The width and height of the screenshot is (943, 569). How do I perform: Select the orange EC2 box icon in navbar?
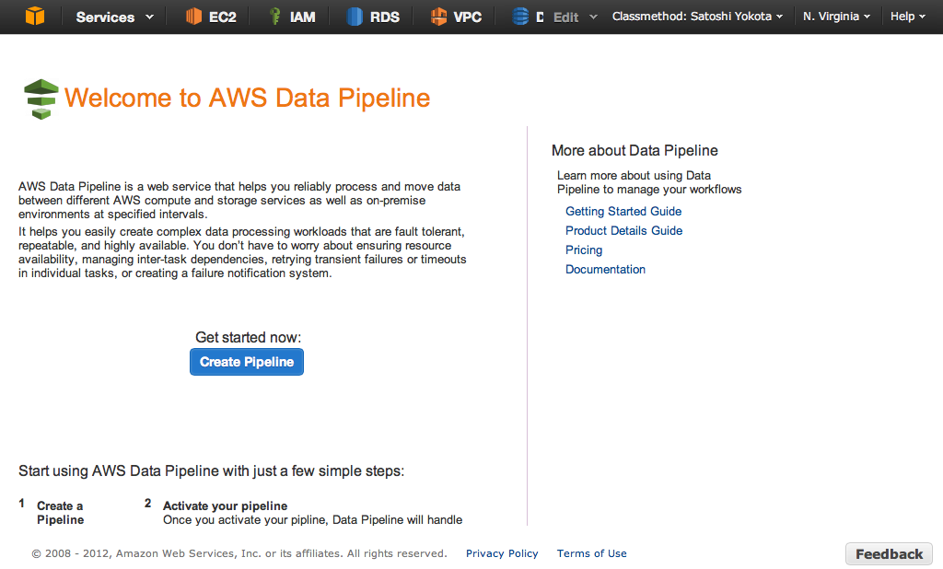tap(193, 16)
